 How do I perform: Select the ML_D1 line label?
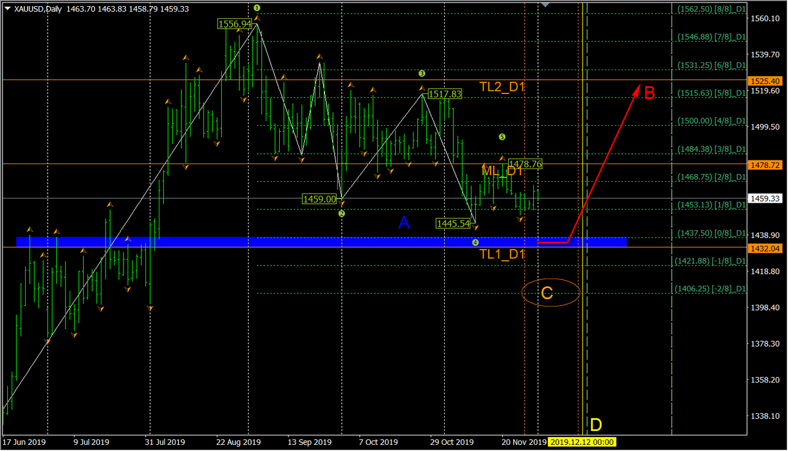click(502, 171)
